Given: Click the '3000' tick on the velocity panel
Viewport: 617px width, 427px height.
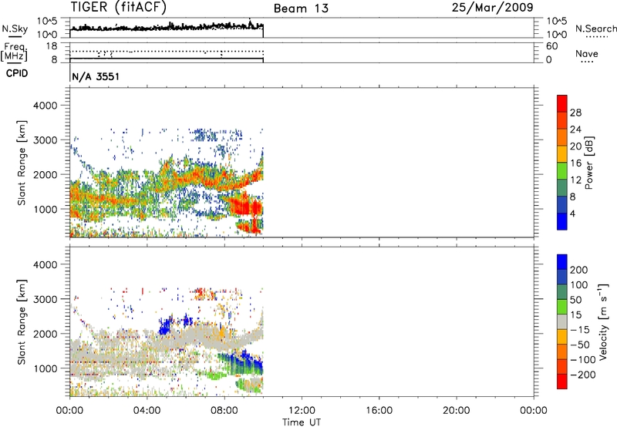Looking at the screenshot, I should coord(46,299).
